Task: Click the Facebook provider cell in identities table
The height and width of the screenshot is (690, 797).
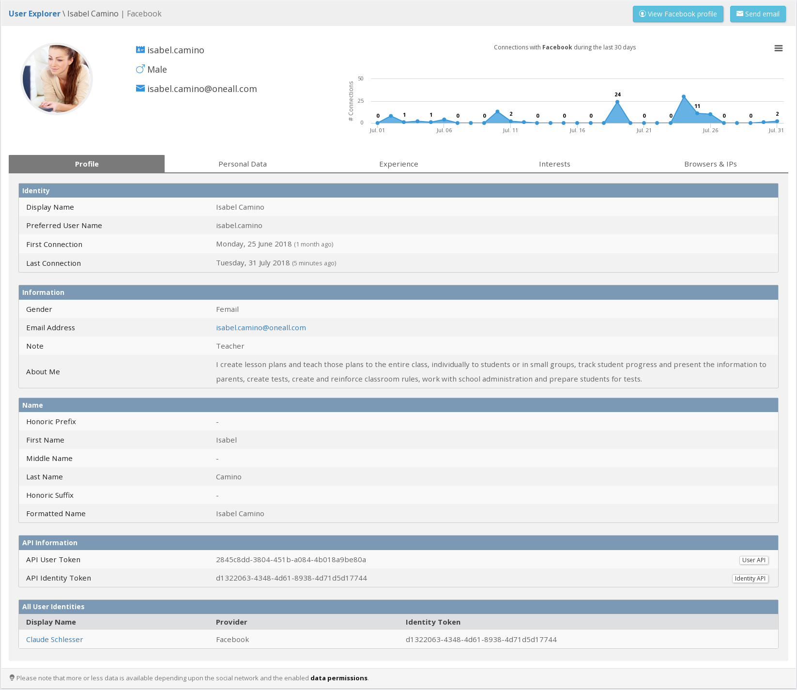Action: (x=232, y=640)
